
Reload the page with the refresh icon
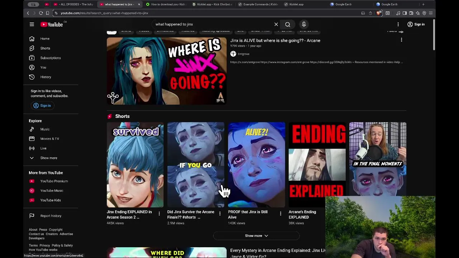pyautogui.click(x=41, y=13)
